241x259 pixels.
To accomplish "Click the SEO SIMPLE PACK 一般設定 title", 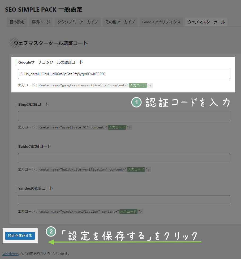I will pyautogui.click(x=44, y=9).
